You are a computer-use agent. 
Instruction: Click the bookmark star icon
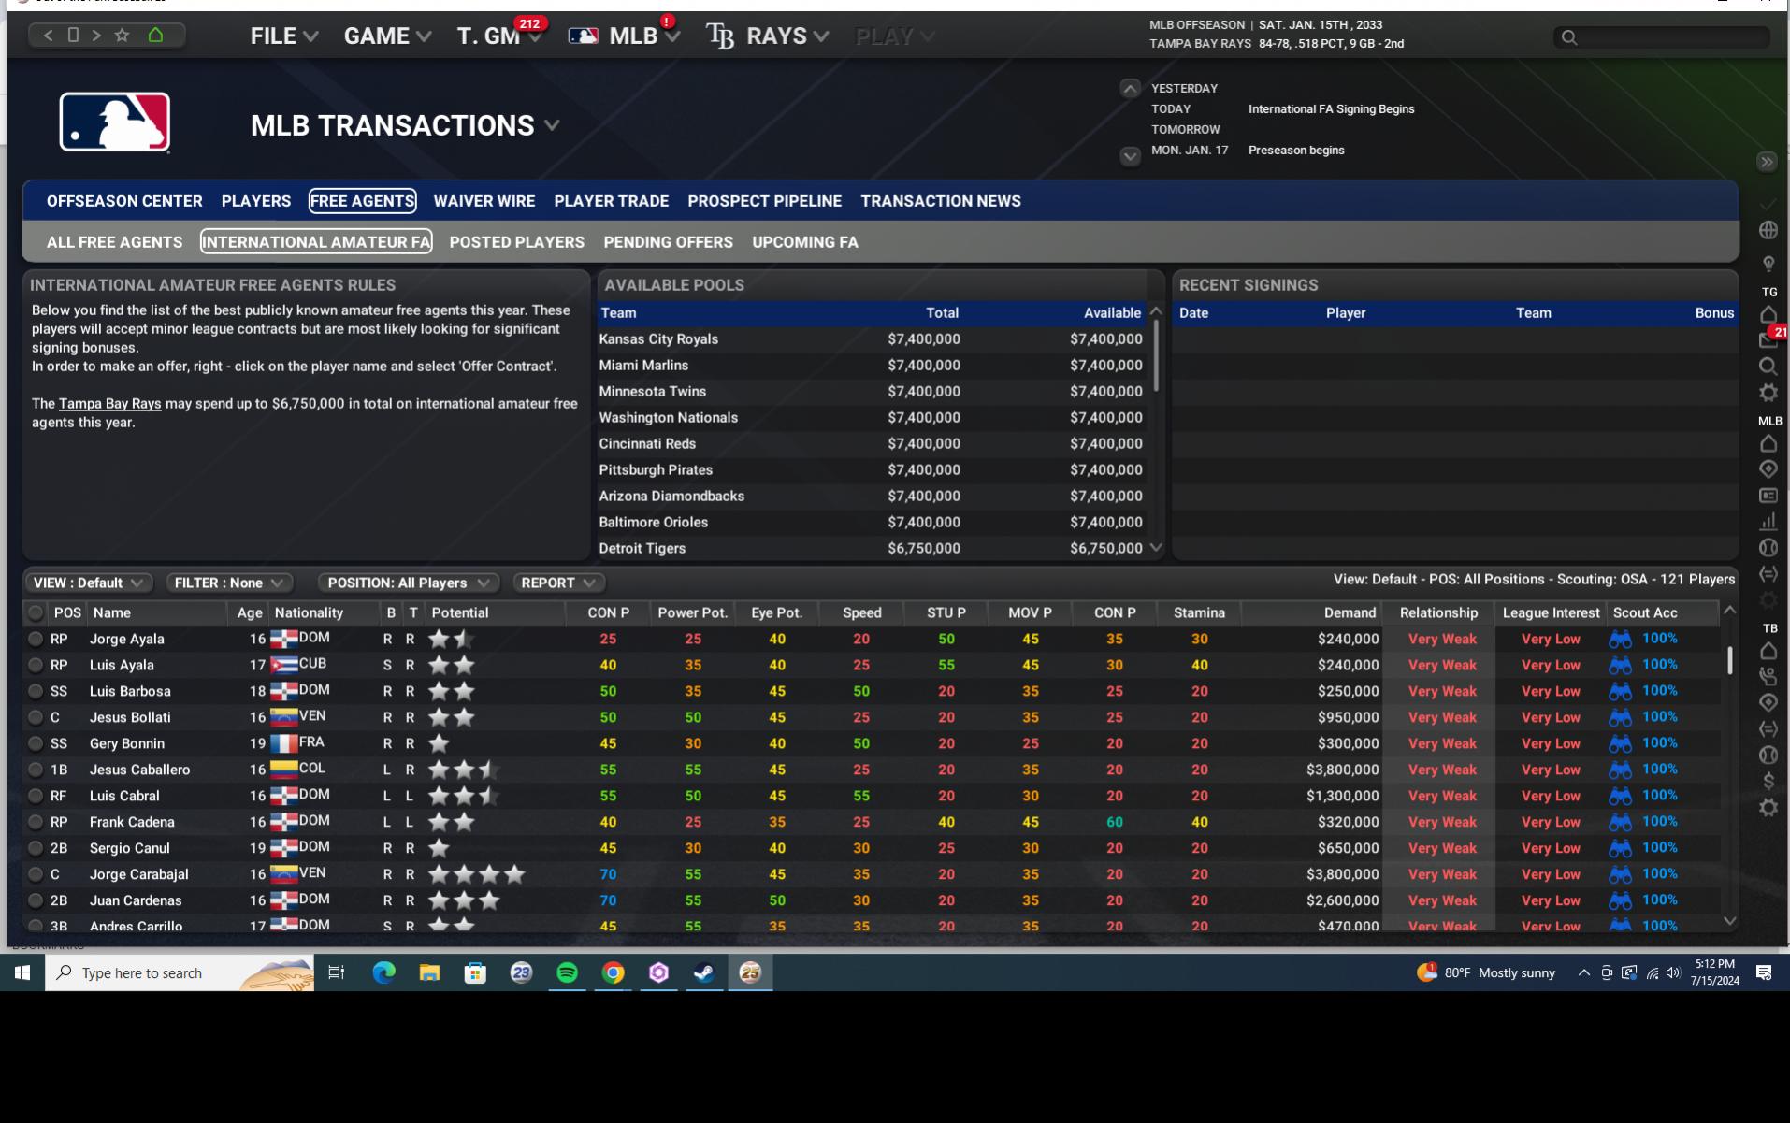(122, 36)
